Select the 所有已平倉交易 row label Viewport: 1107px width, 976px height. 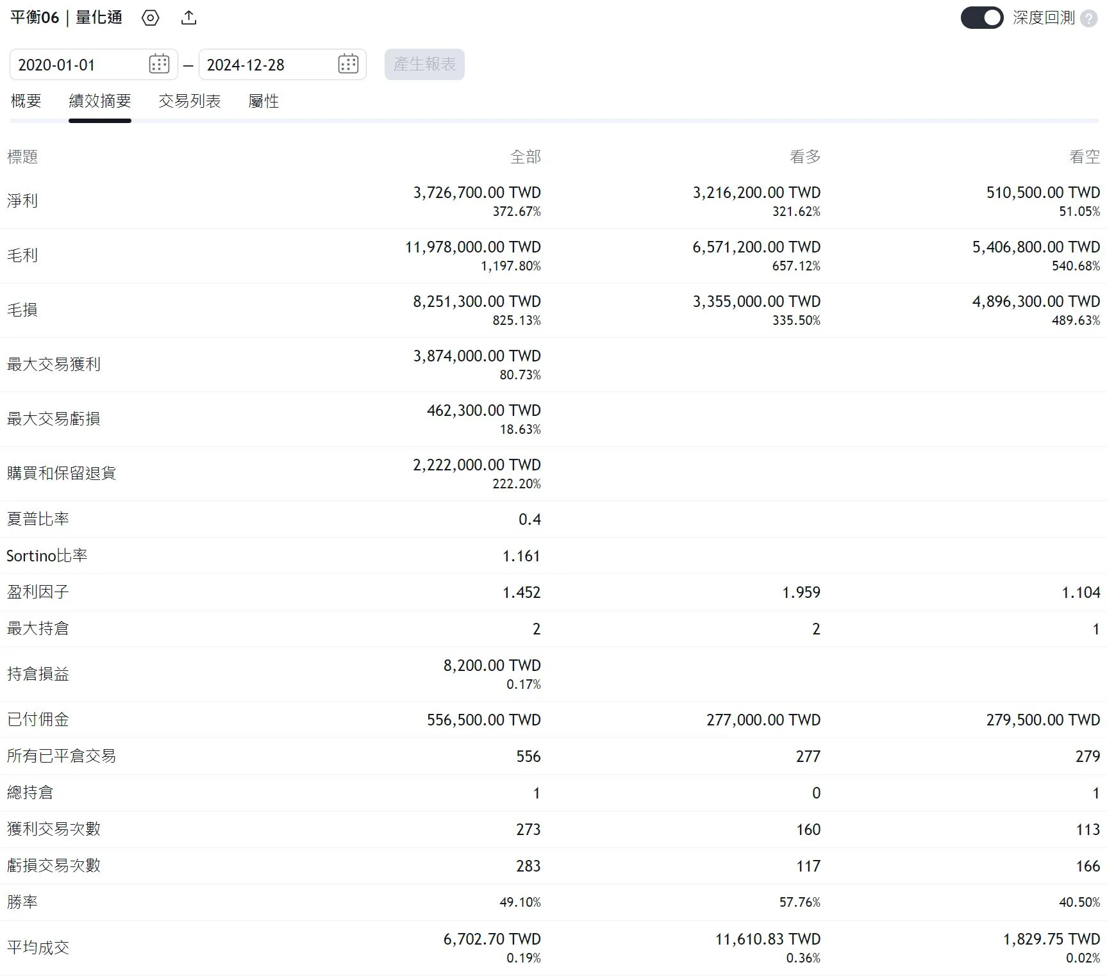[x=62, y=756]
